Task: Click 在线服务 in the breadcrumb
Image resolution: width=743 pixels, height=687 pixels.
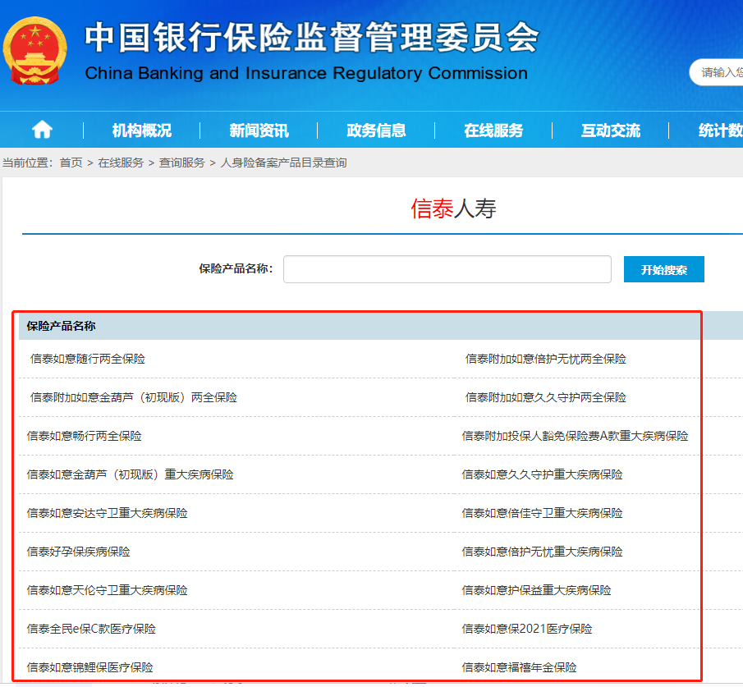Action: coord(121,163)
